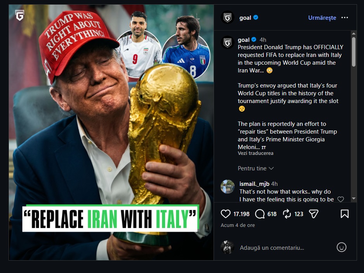Click the Urmărește button to follow goal

tap(322, 17)
